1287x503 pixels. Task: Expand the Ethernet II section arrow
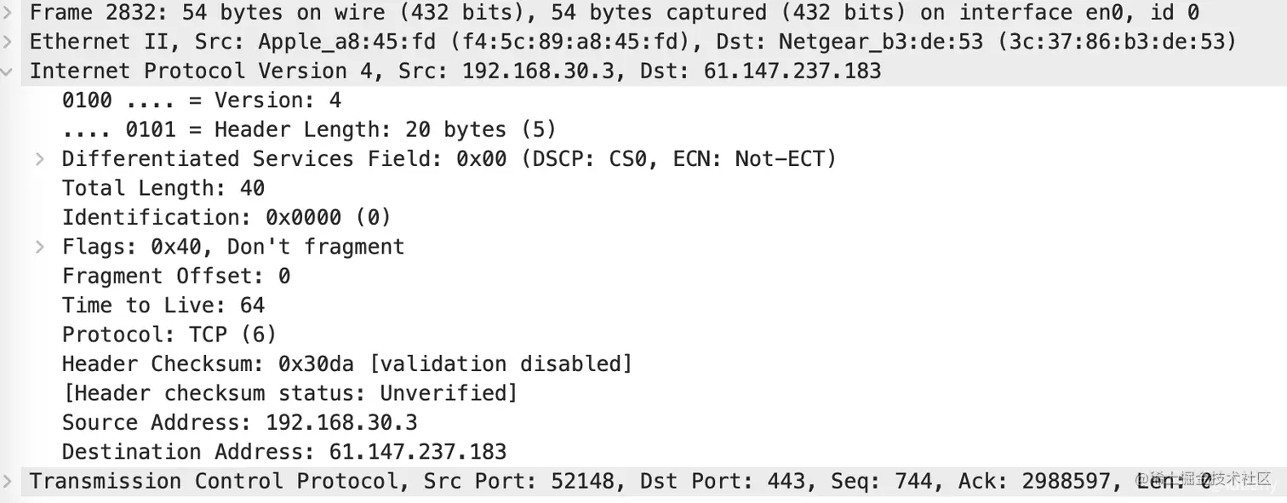coord(8,42)
